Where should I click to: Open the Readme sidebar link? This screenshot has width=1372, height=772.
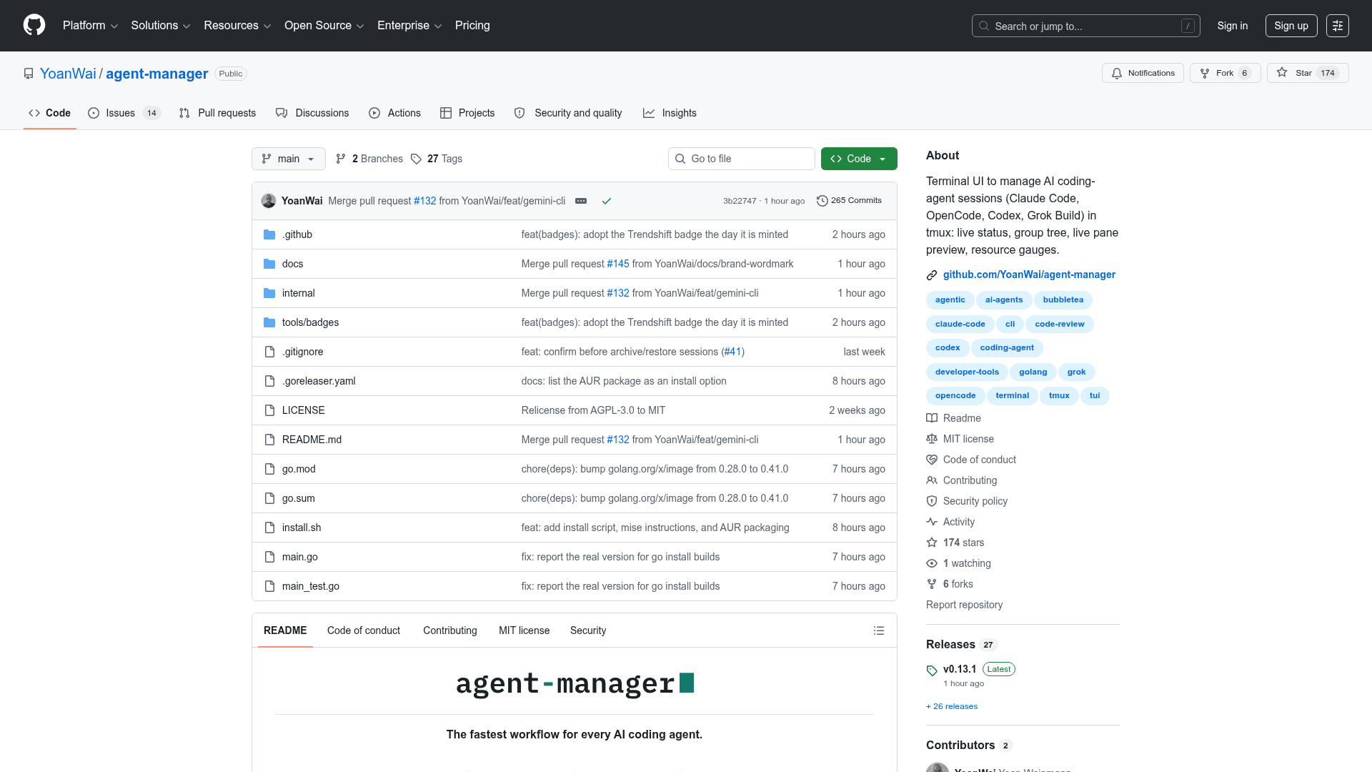point(962,418)
